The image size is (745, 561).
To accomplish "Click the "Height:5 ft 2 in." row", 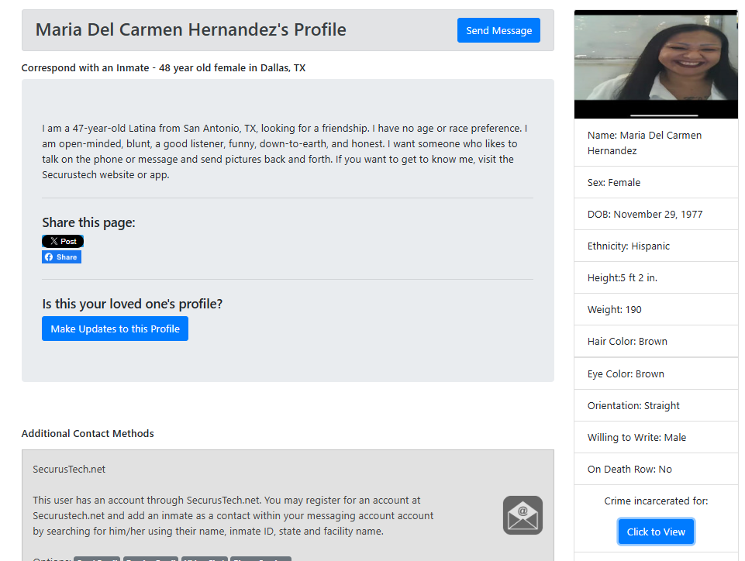I will tap(656, 278).
